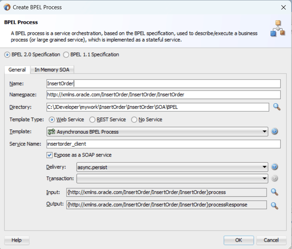Click the help icon beside Transaction
Screen dimensions: 292x249
(274, 179)
